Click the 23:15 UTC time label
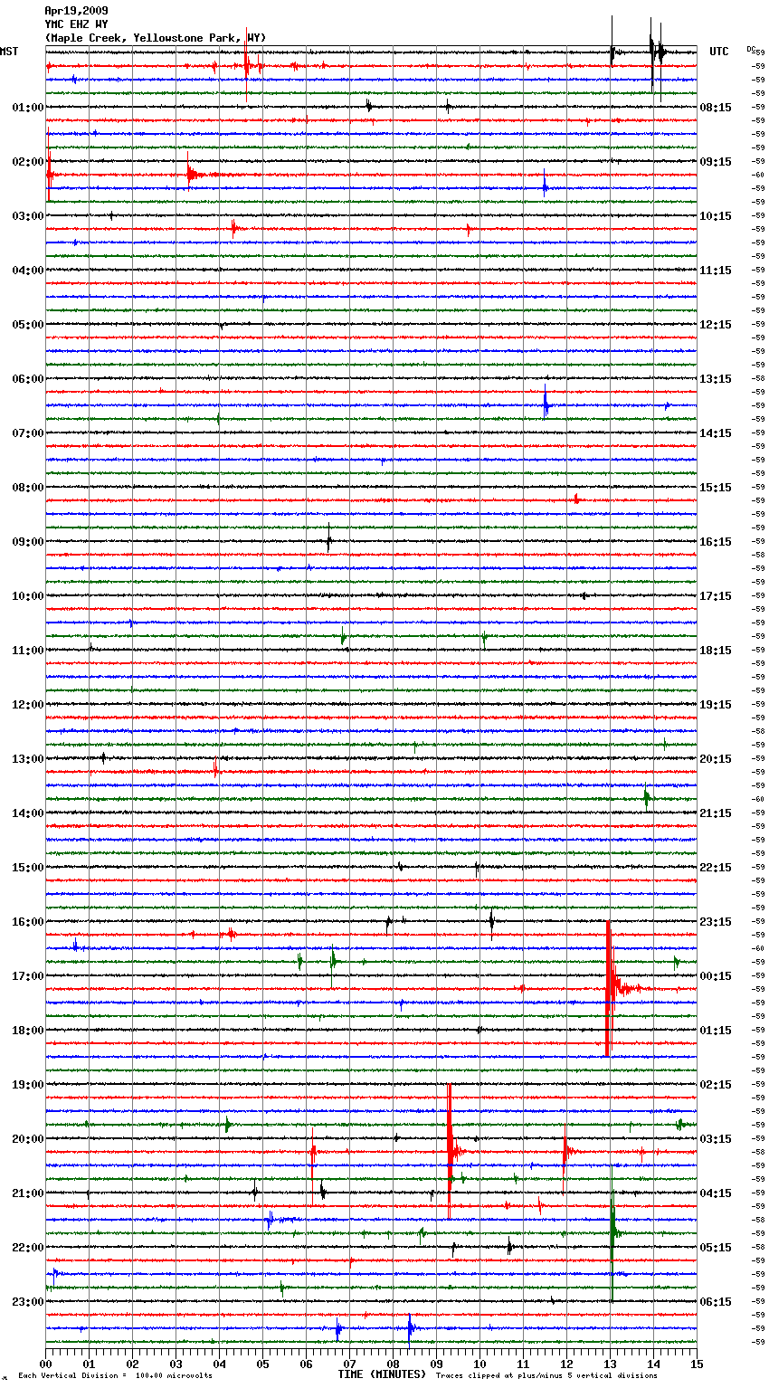 (x=716, y=922)
